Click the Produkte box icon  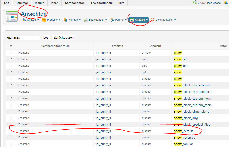(x=44, y=20)
